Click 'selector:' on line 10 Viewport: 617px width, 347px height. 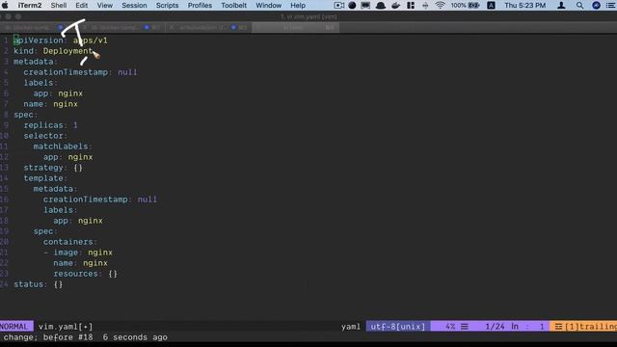pos(45,136)
